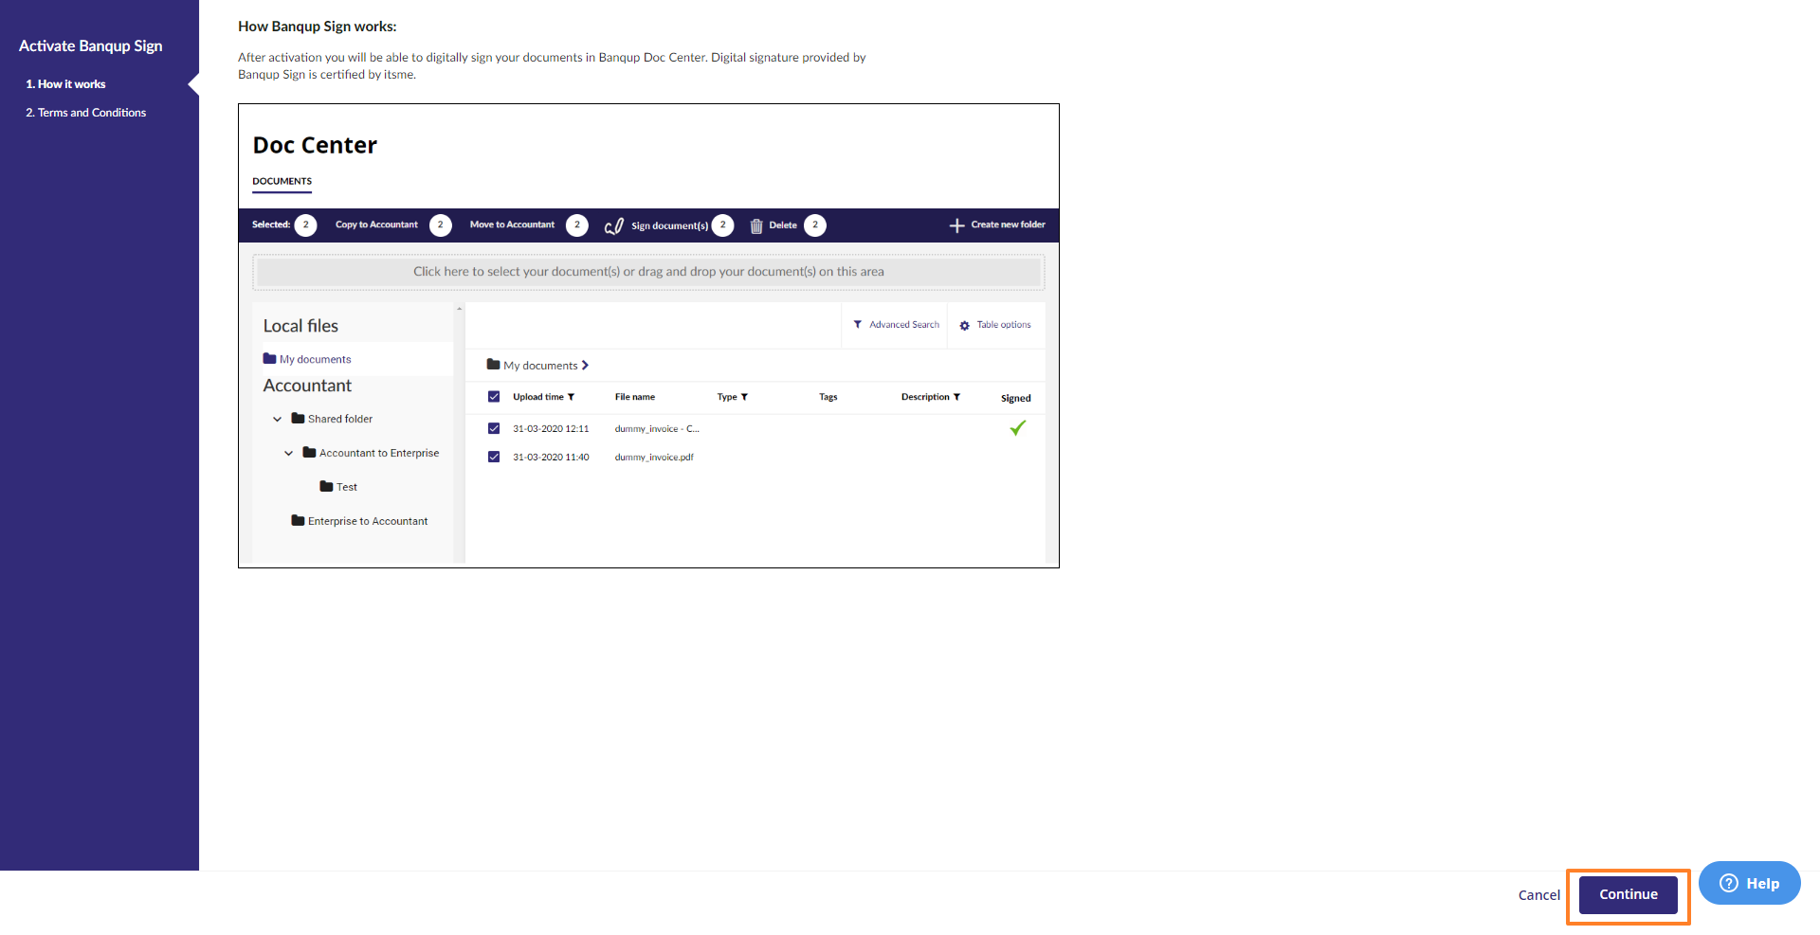The height and width of the screenshot is (935, 1820).
Task: Click the Local files heading
Action: [x=300, y=326]
